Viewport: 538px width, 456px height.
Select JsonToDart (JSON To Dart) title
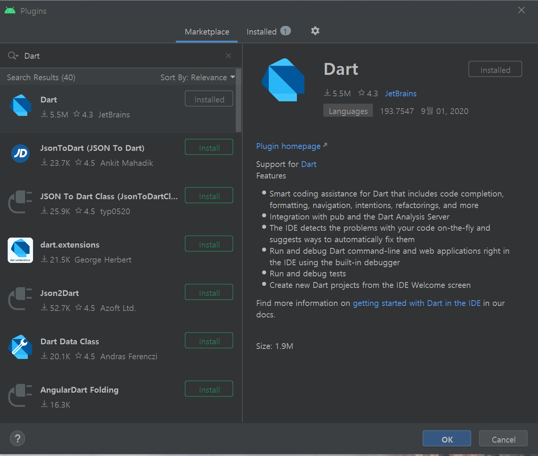pos(93,148)
